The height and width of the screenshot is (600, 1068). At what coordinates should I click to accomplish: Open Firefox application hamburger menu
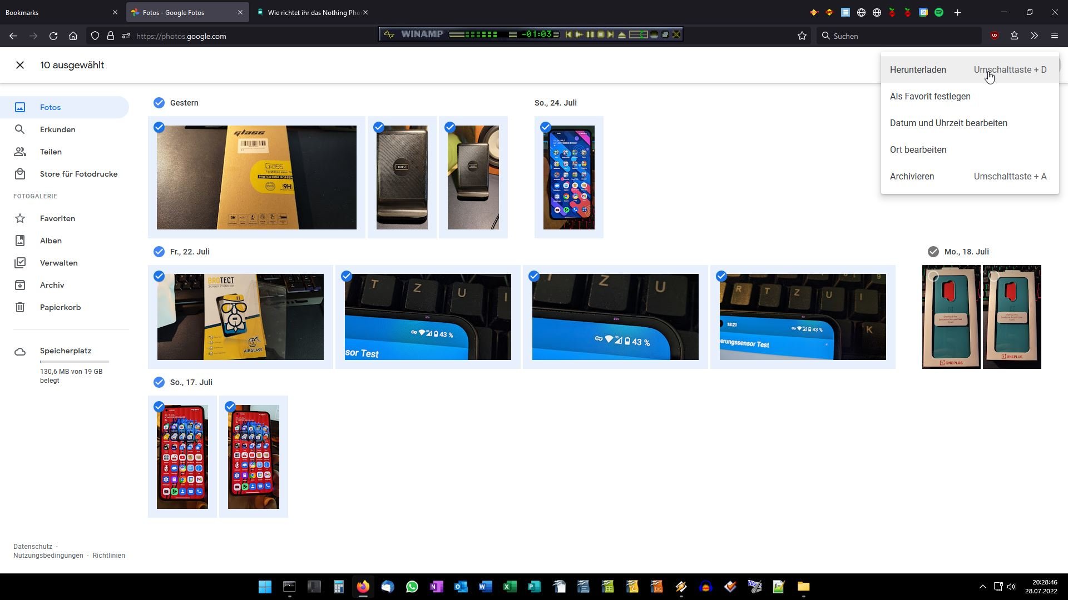pos(1054,36)
